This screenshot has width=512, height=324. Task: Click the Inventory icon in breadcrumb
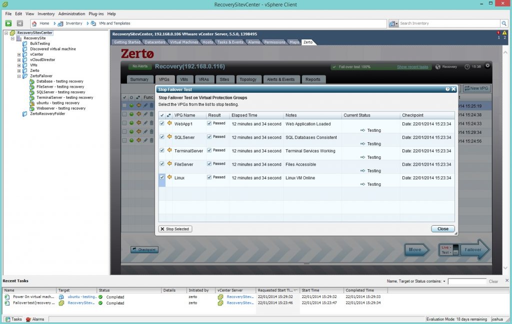(60, 23)
